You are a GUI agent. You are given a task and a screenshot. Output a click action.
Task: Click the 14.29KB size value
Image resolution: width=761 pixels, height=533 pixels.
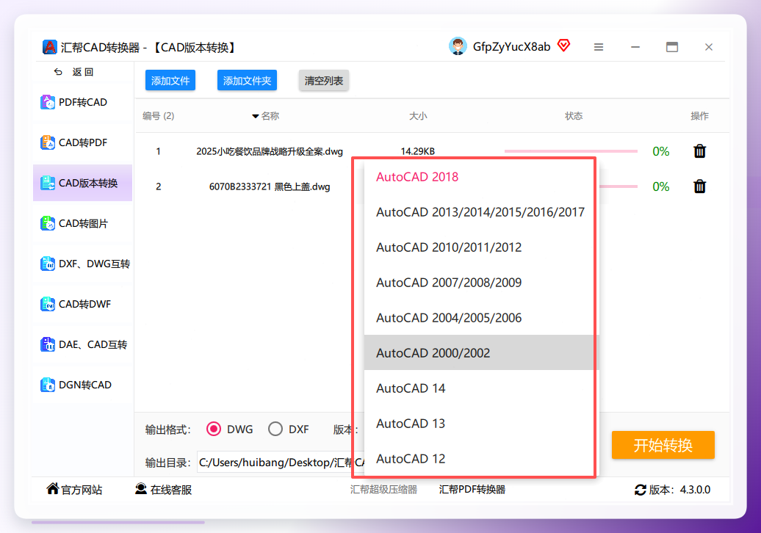[417, 151]
